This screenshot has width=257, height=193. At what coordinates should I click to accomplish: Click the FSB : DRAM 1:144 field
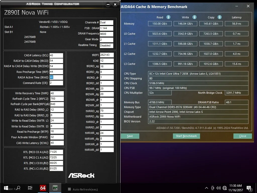(106, 28)
